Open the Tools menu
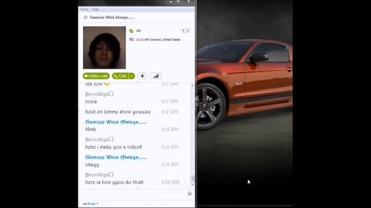The height and width of the screenshot is (208, 371). [x=84, y=9]
